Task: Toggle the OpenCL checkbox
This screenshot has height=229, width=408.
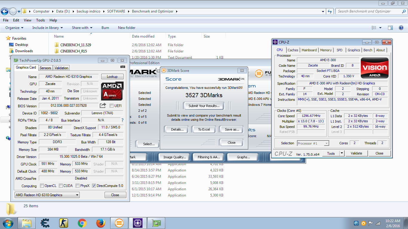Action: [42, 186]
